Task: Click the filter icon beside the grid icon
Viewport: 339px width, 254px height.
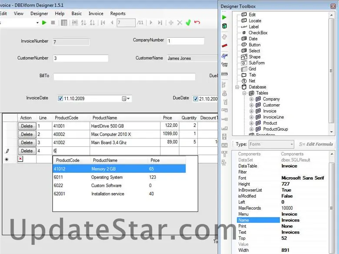Action: click(75, 23)
